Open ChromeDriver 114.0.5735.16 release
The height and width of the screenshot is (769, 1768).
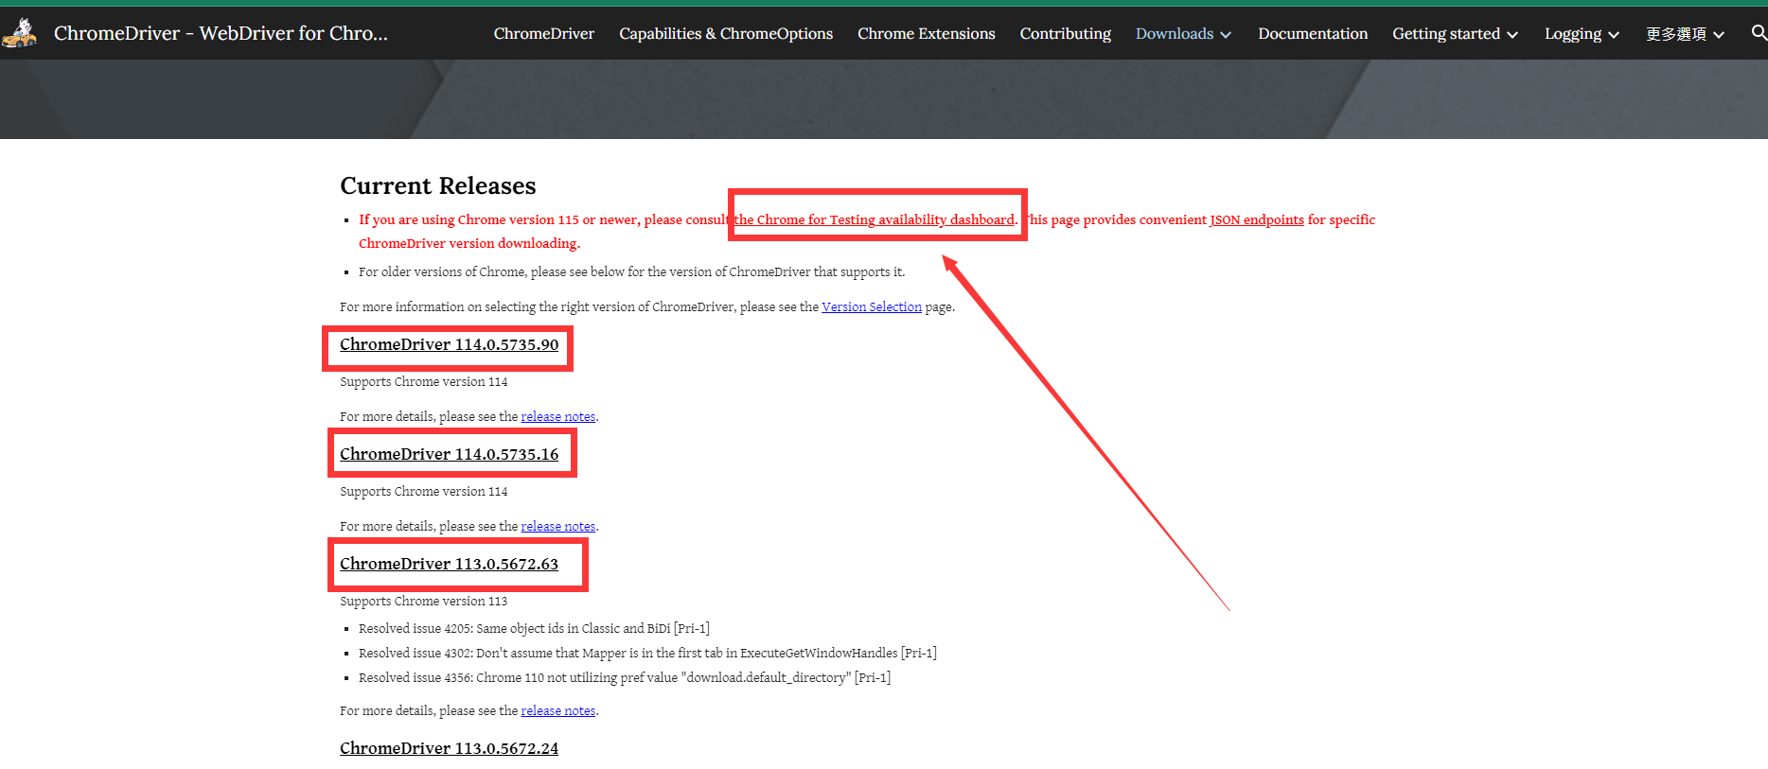pyautogui.click(x=450, y=454)
